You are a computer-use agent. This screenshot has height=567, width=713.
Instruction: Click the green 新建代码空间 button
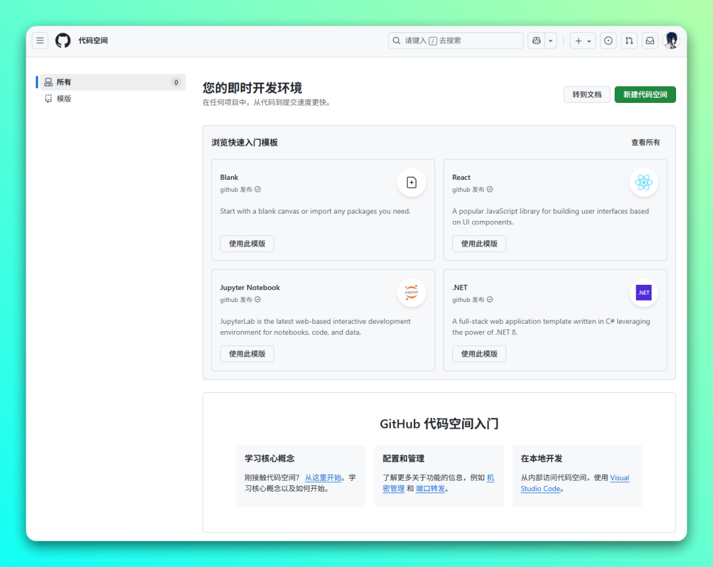[x=645, y=94]
